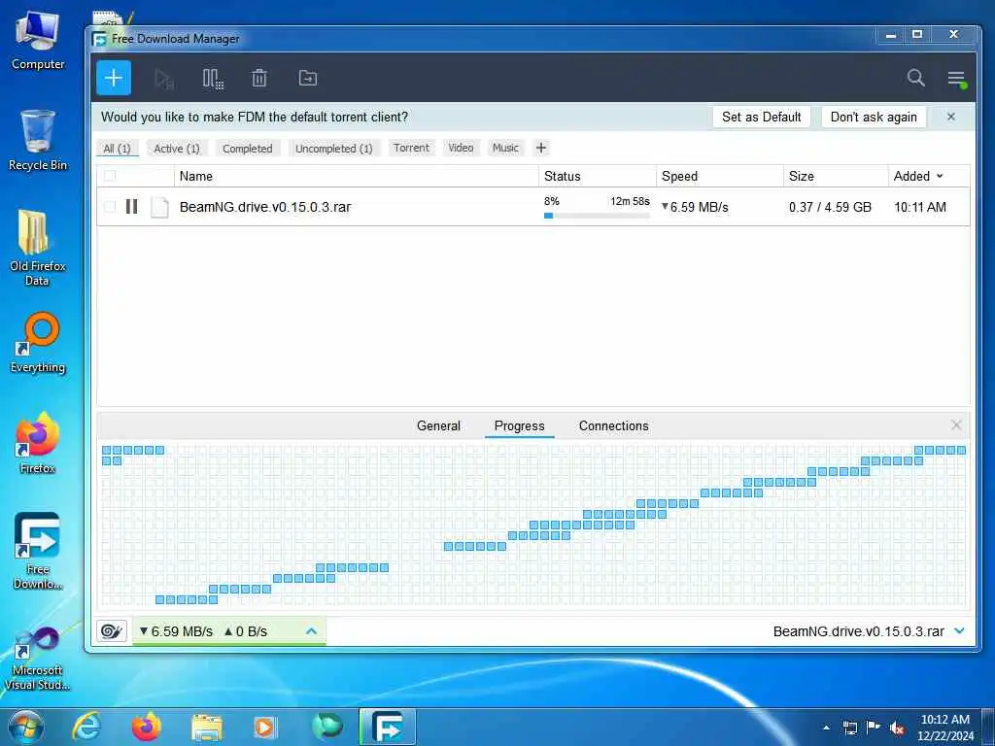Screen dimensions: 995x746
Task: Toggle snail mode speed limiter
Action: coord(111,631)
